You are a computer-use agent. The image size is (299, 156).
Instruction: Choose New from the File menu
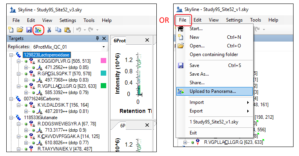coord(214,37)
